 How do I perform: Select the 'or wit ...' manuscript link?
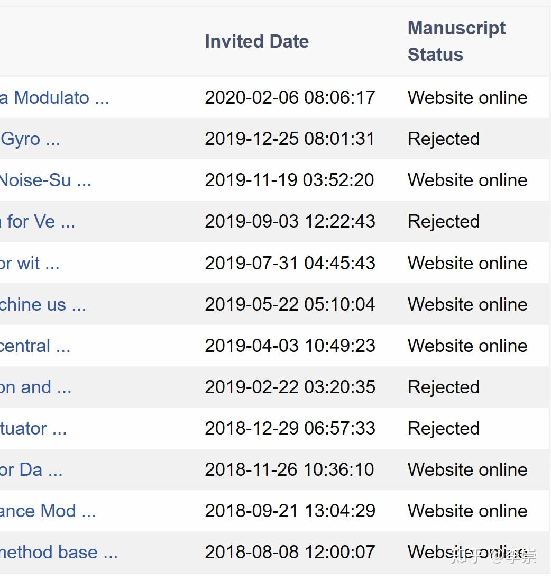(x=29, y=263)
